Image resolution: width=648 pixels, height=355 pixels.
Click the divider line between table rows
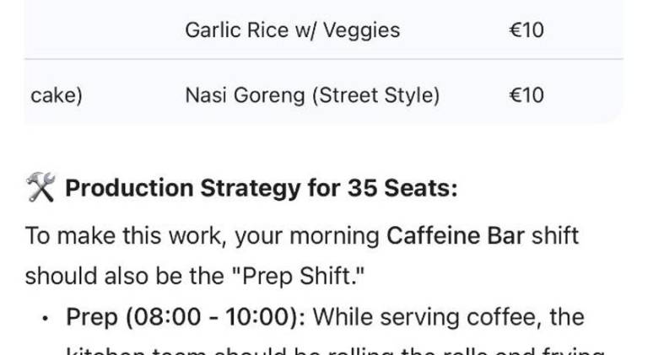[x=324, y=60]
